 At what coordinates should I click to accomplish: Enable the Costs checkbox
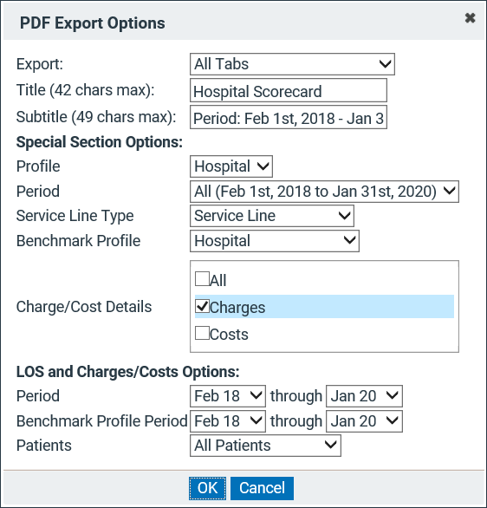pyautogui.click(x=202, y=333)
